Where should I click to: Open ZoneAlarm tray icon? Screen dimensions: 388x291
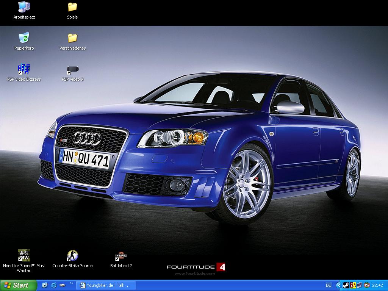(x=353, y=285)
